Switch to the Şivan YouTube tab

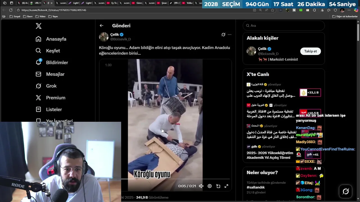[162, 3]
